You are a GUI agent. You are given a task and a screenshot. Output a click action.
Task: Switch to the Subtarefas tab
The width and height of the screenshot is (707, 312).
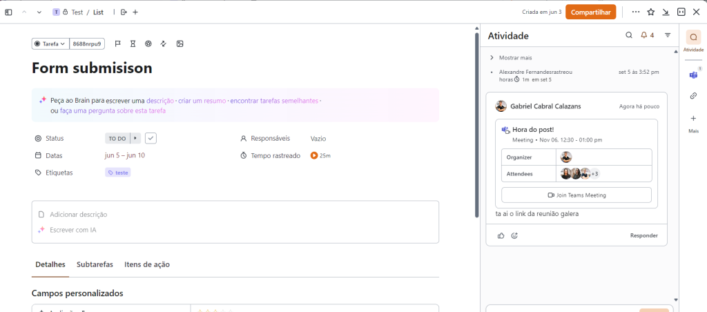pyautogui.click(x=95, y=264)
